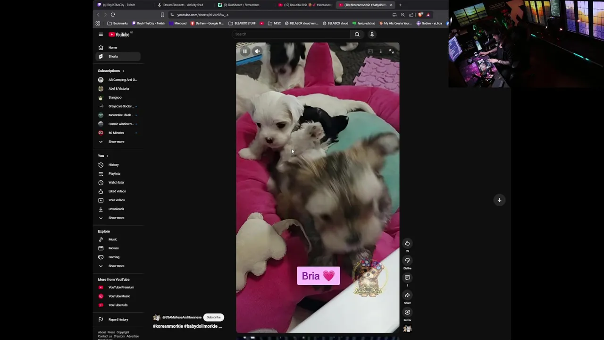Image resolution: width=604 pixels, height=340 pixels.
Task: Search with your voice microphone
Action: click(x=372, y=34)
